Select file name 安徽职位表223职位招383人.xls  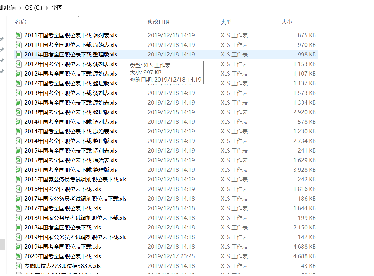[62, 266]
